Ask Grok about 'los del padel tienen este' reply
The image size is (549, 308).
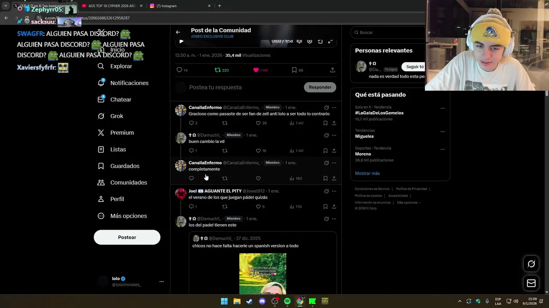[x=326, y=219]
